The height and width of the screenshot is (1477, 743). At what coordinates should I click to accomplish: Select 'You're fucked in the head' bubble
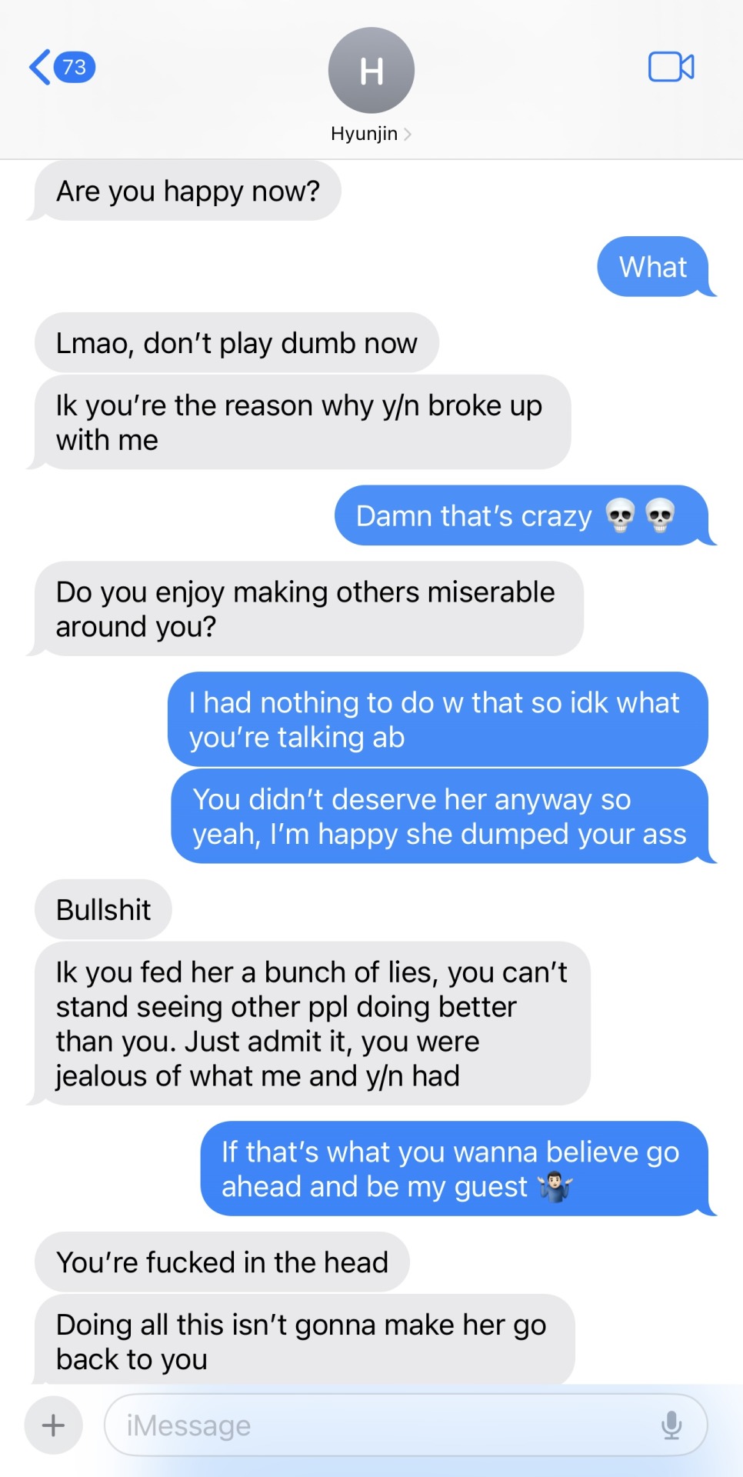tap(222, 1262)
